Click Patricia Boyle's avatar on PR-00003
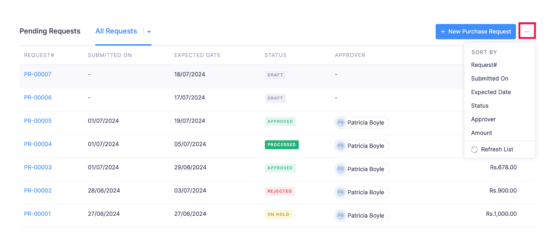Viewport: 558px width, 247px height. pos(340,169)
